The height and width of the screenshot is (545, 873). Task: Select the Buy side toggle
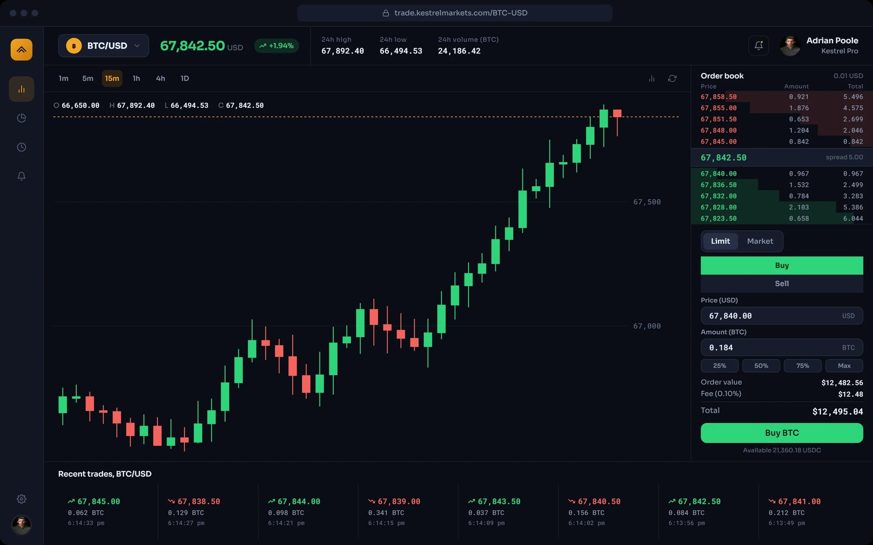pos(782,266)
